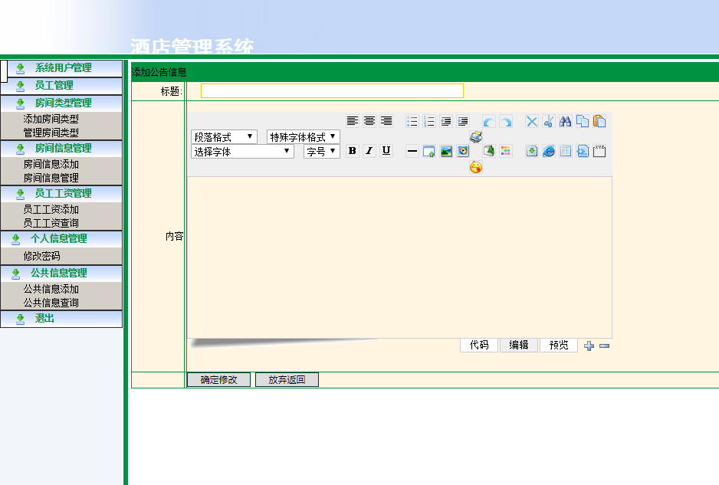Open the 特殊字体格式 dropdown

click(x=303, y=136)
